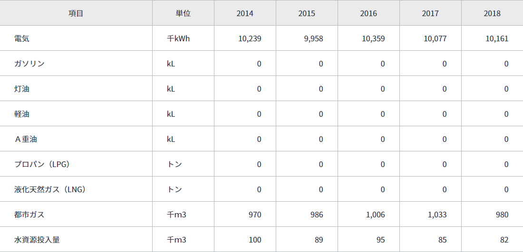The width and height of the screenshot is (523, 252).
Task: Click the トン unit in プロパン row
Action: point(174,165)
